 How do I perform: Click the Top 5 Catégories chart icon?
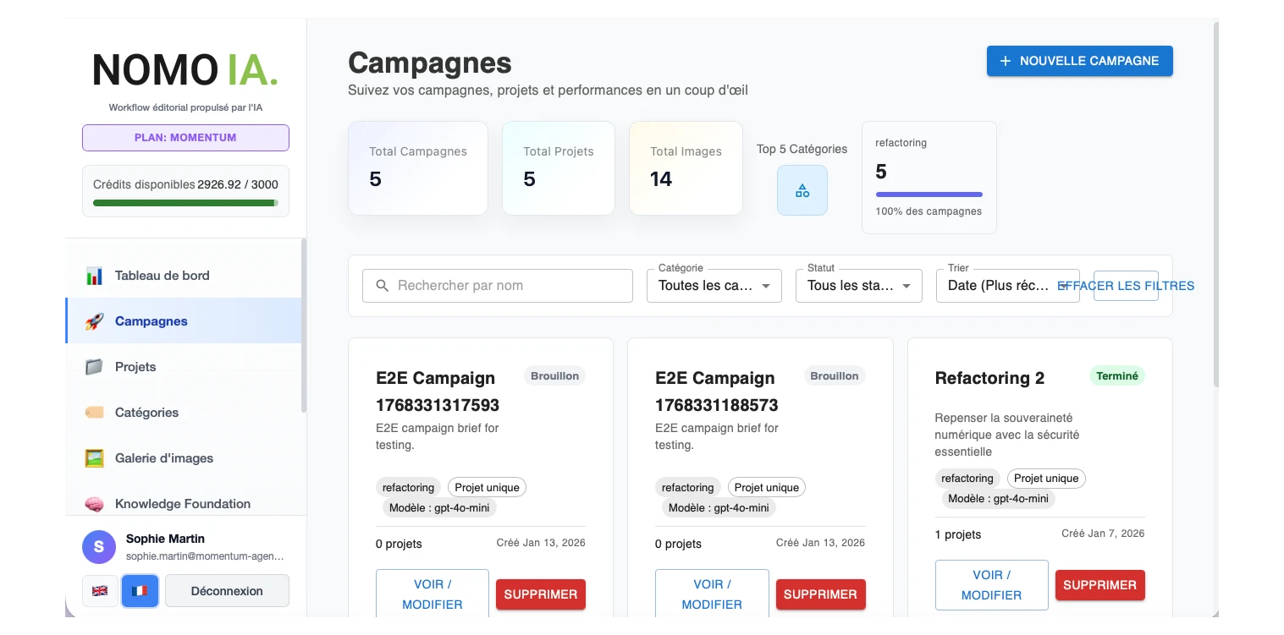point(802,189)
